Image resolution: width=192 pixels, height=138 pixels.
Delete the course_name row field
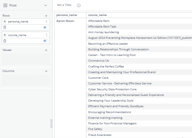click(x=5, y=41)
